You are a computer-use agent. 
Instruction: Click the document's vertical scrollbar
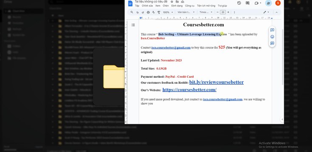coord(283,57)
